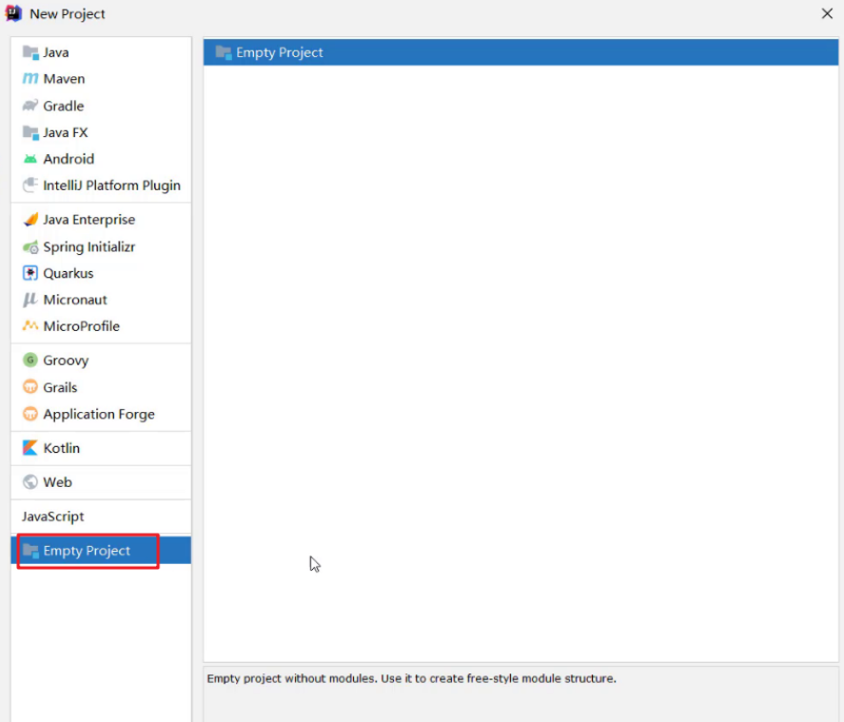Viewport: 844px width, 722px height.
Task: Click the Web globe icon
Action: [x=30, y=482]
